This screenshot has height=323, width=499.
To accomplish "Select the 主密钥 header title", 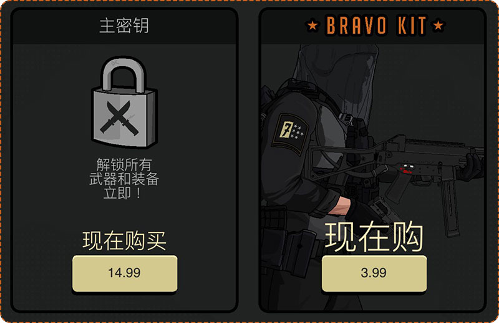I will (124, 26).
